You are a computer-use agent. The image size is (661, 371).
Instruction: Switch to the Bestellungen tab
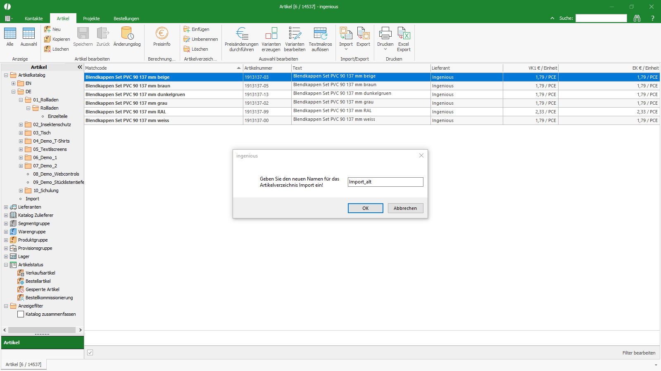[x=126, y=19]
